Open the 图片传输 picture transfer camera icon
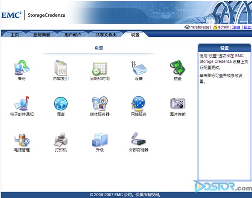Screen dimensions: 252x198 pyautogui.click(x=177, y=104)
